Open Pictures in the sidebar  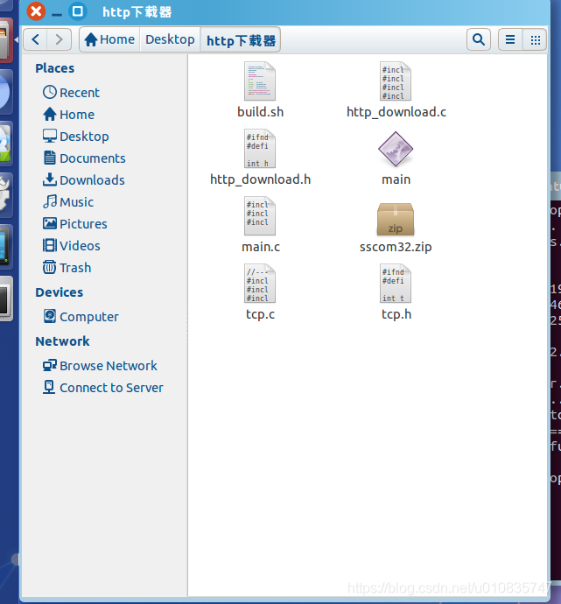(x=75, y=224)
